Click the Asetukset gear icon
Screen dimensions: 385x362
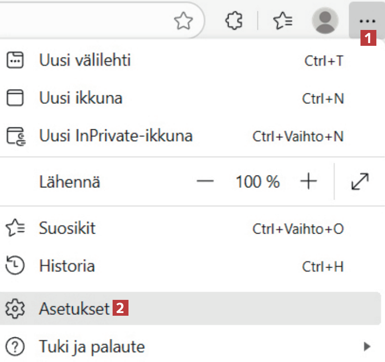coord(15,309)
